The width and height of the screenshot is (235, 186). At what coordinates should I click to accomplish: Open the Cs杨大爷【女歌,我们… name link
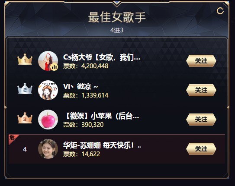point(102,57)
